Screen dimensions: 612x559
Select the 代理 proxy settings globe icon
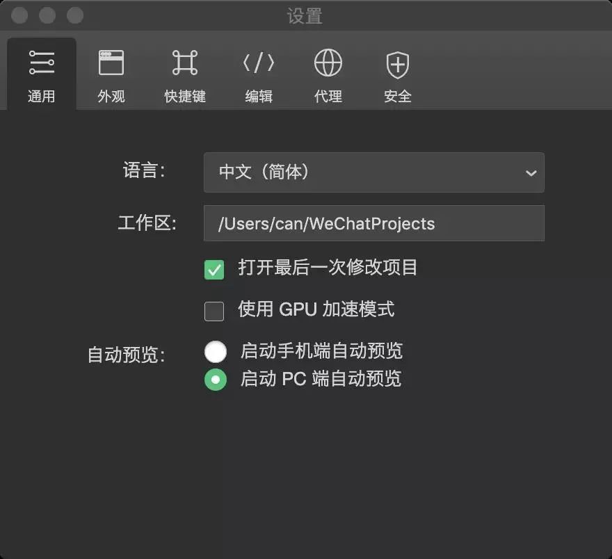(x=328, y=61)
